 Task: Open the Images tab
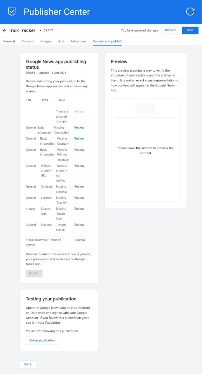46,41
